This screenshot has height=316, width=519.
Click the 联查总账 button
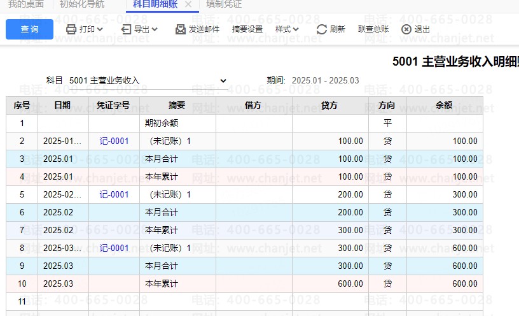(x=373, y=29)
